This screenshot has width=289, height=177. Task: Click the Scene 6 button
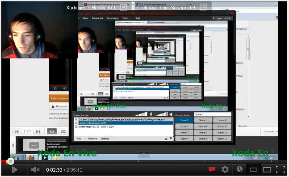click(x=203, y=126)
